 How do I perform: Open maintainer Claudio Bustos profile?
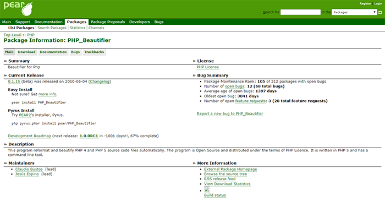[29, 169]
